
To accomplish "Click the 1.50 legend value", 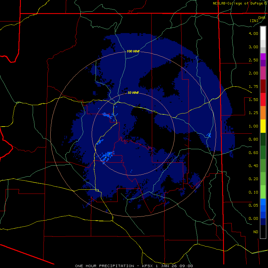I will coord(253,100).
